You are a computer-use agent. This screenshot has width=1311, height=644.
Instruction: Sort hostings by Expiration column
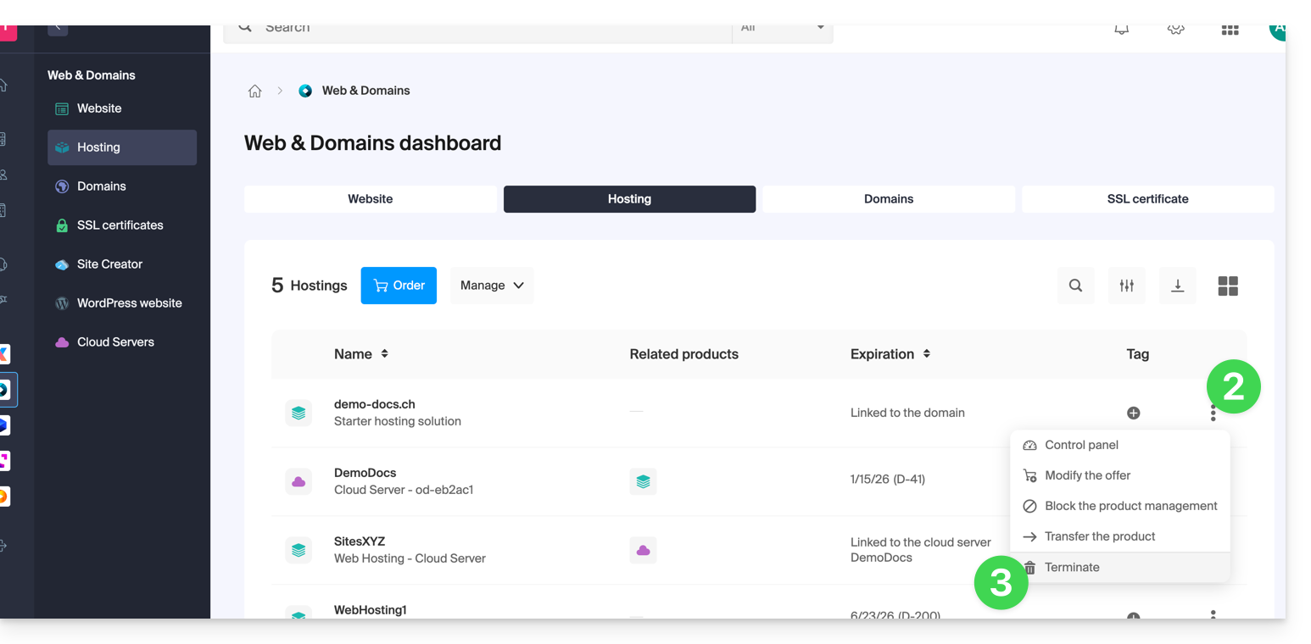926,354
